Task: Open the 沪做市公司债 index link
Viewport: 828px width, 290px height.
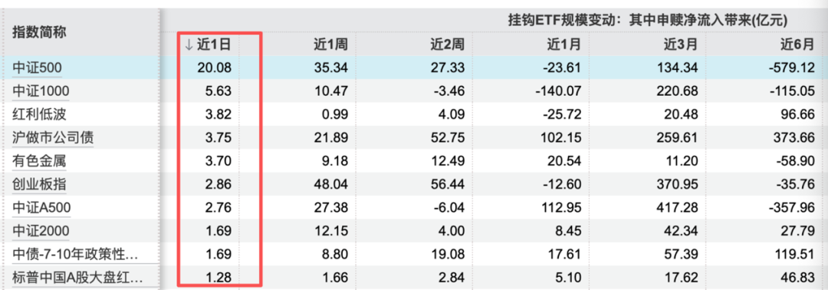Action: pos(54,138)
